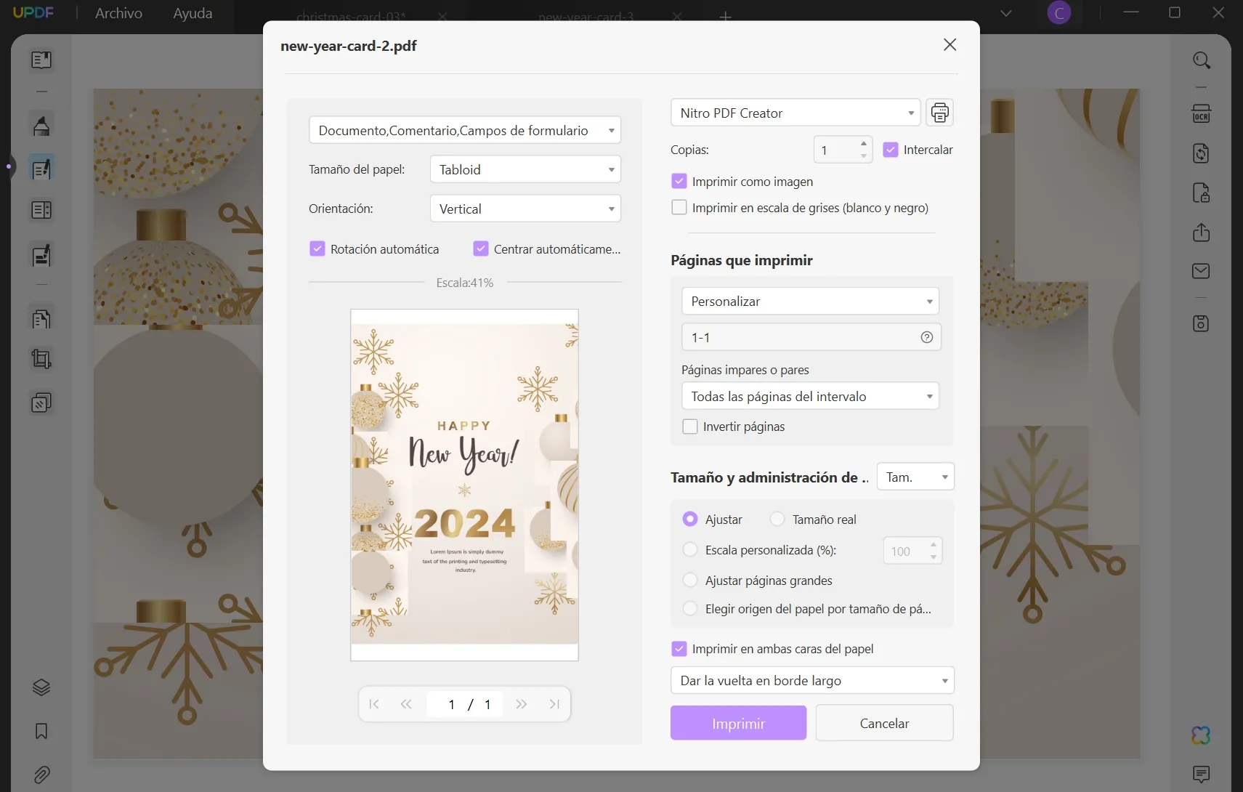
Task: Open the Reader mode icon in left sidebar
Action: coord(41,60)
